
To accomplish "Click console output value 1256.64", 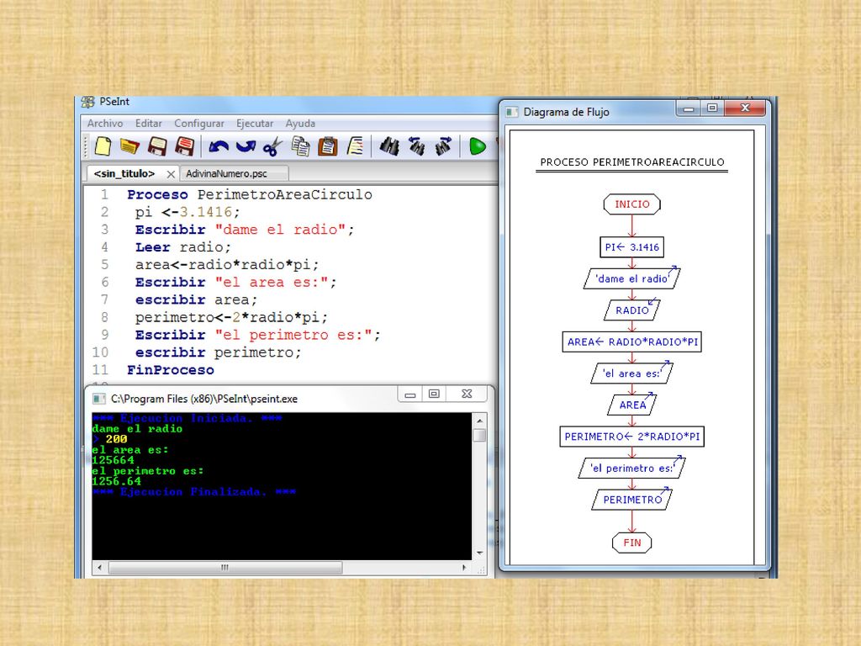I will point(116,481).
